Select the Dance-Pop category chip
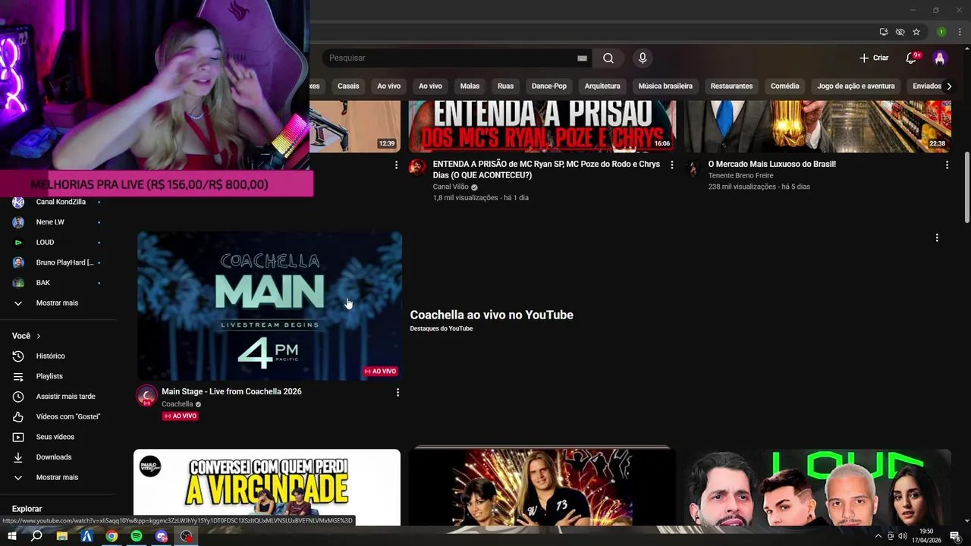The height and width of the screenshot is (546, 971). 549,86
